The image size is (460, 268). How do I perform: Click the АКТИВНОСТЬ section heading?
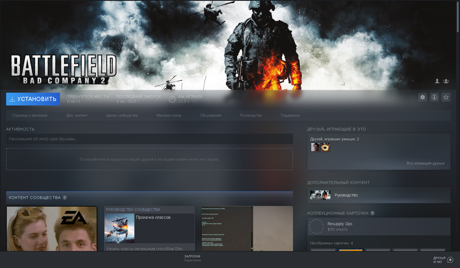[x=20, y=129]
